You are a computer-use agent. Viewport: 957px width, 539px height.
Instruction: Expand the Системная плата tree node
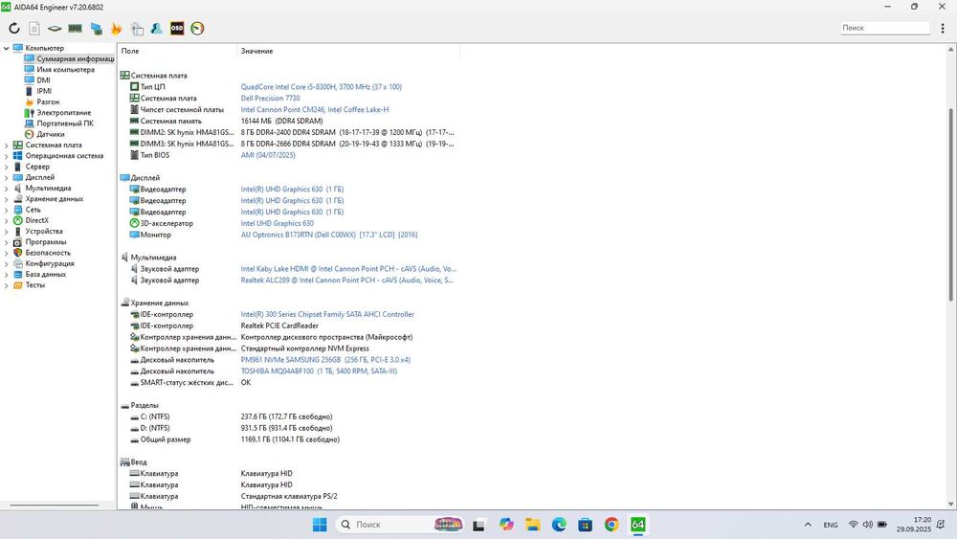point(6,146)
